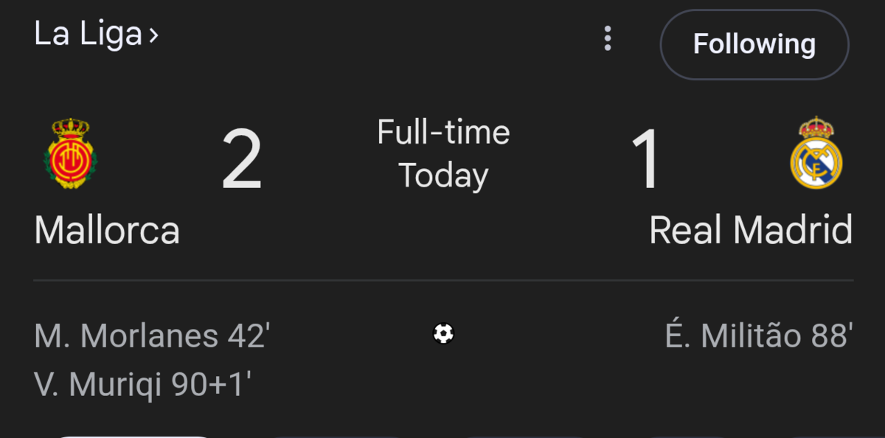Image resolution: width=885 pixels, height=438 pixels.
Task: Click the 90+1' stoppage-time goal minute
Action: click(x=211, y=384)
